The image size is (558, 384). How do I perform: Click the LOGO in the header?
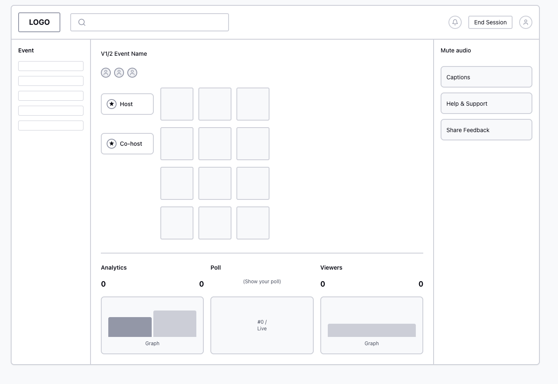coord(39,22)
